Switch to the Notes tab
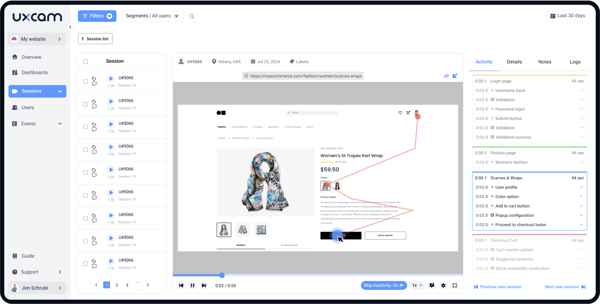The height and width of the screenshot is (304, 600). click(545, 62)
